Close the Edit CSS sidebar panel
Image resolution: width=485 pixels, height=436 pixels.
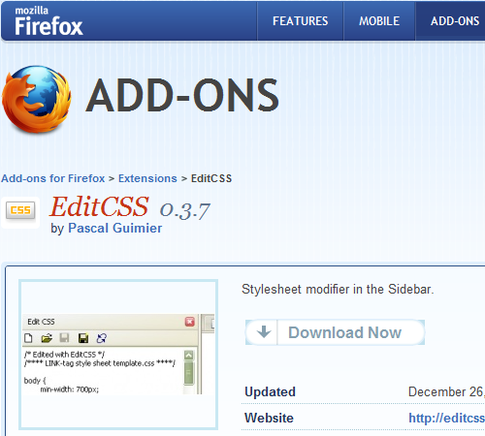pyautogui.click(x=190, y=322)
